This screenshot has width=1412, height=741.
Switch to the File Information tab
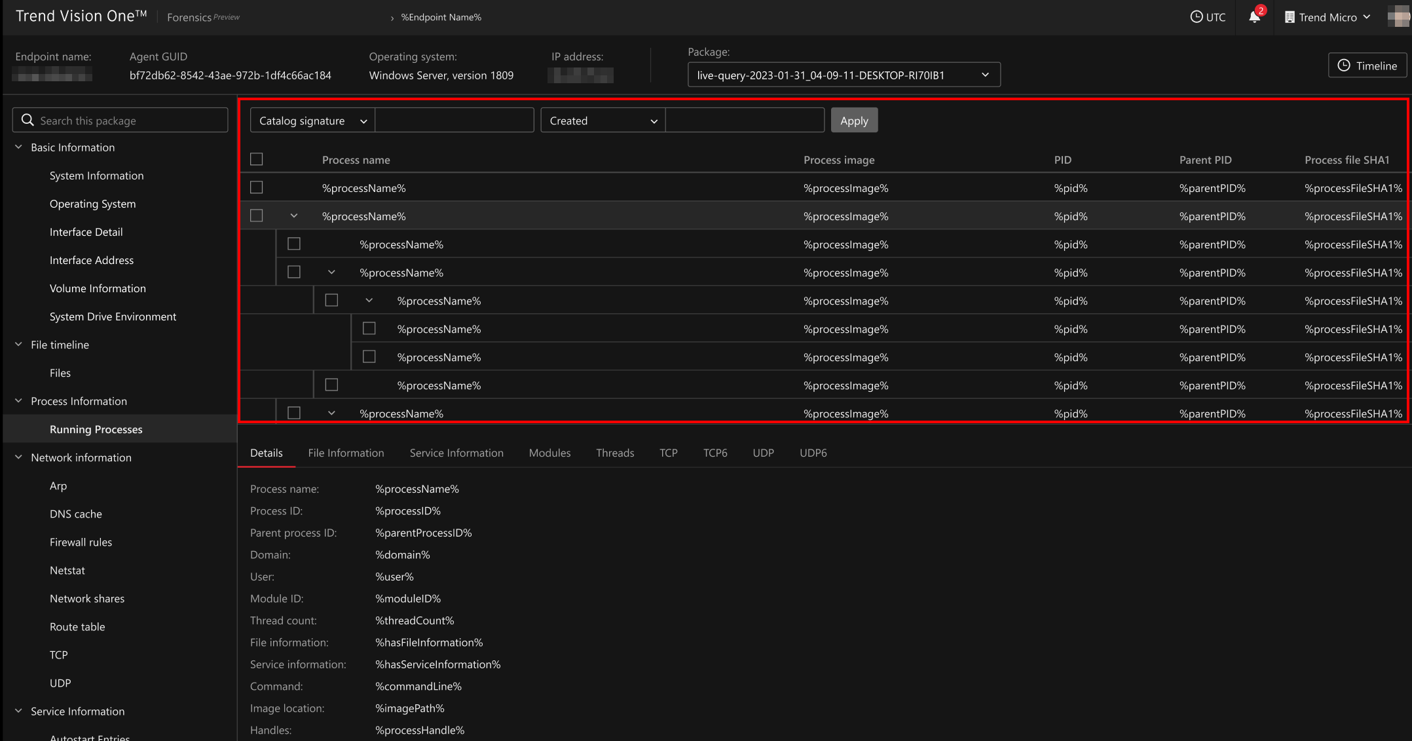346,453
